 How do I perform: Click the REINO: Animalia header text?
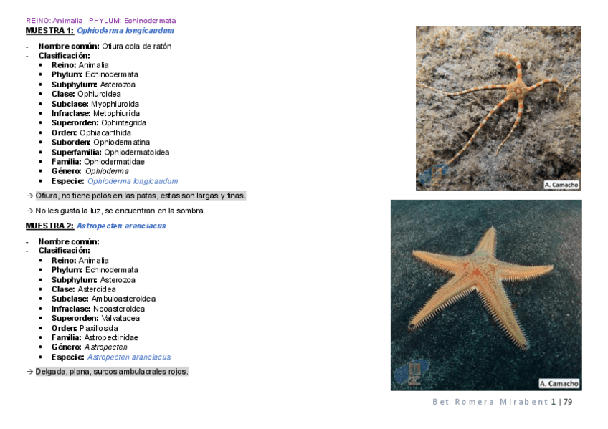[x=54, y=21]
